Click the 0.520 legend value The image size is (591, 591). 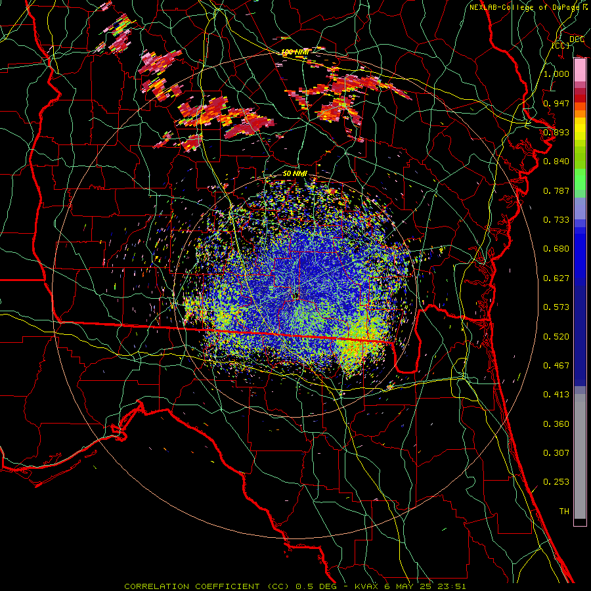tap(556, 336)
